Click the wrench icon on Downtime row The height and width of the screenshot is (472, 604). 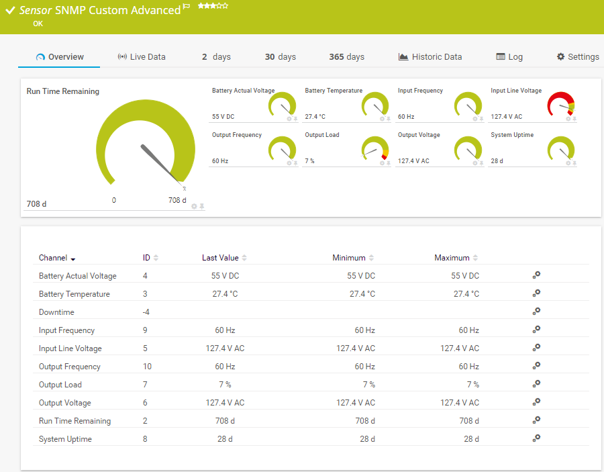[536, 311]
